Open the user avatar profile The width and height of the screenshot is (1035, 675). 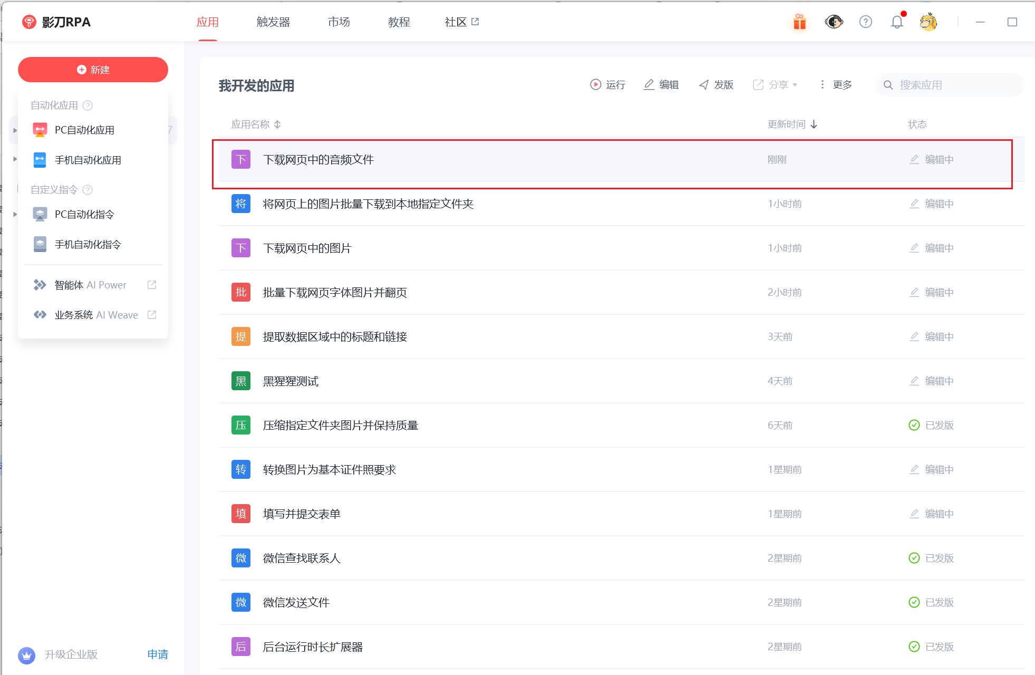tap(928, 22)
